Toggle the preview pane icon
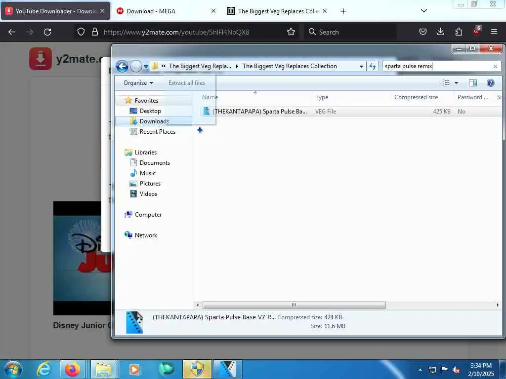Image resolution: width=506 pixels, height=379 pixels. point(473,83)
